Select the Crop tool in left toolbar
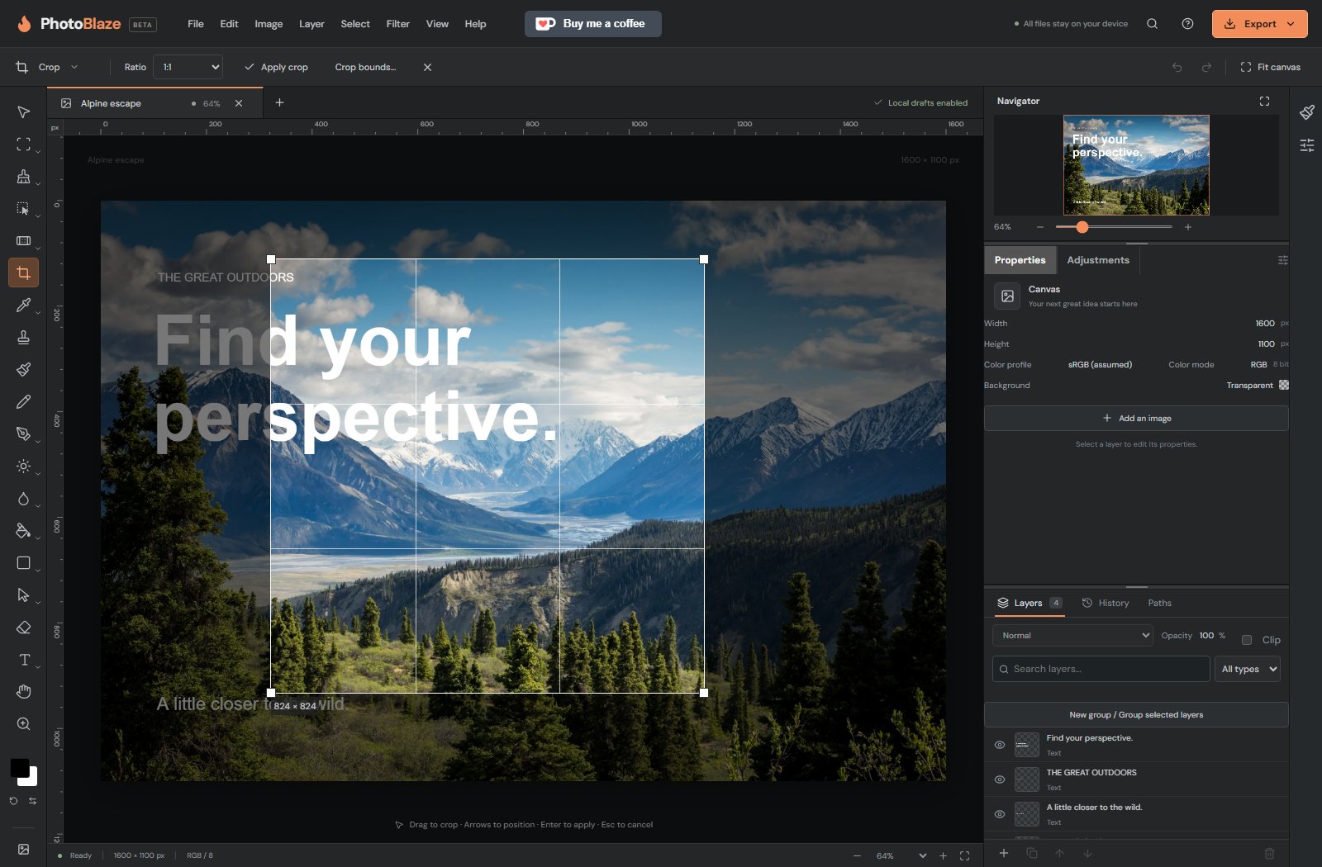This screenshot has height=867, width=1322. pos(23,272)
